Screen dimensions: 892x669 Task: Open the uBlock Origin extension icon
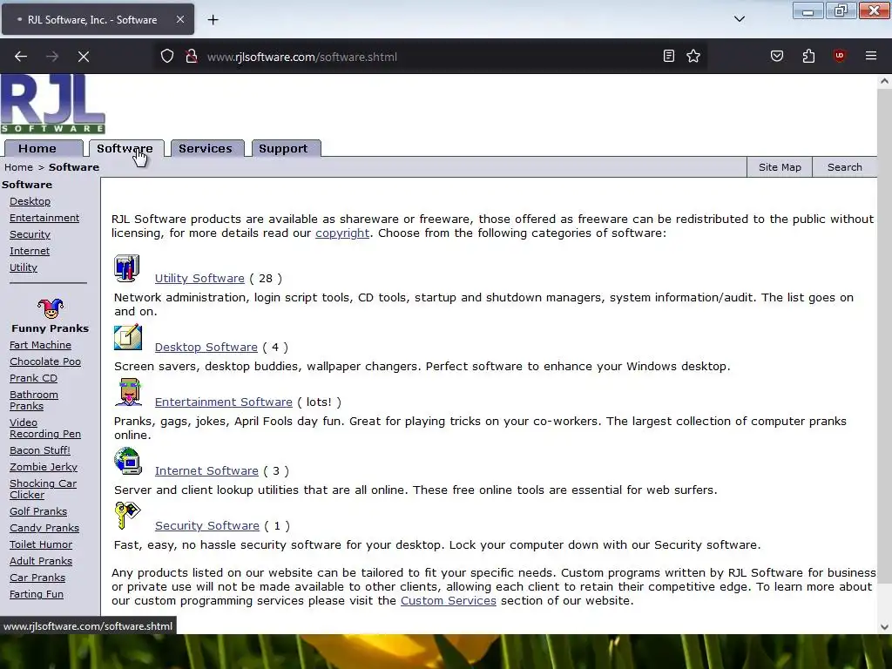point(840,56)
